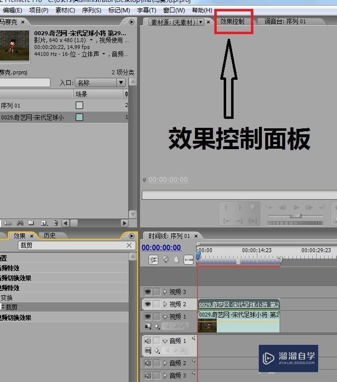Viewport: 337px width, 382px height.
Task: Click the New Item icon in project panel
Action: click(x=44, y=223)
